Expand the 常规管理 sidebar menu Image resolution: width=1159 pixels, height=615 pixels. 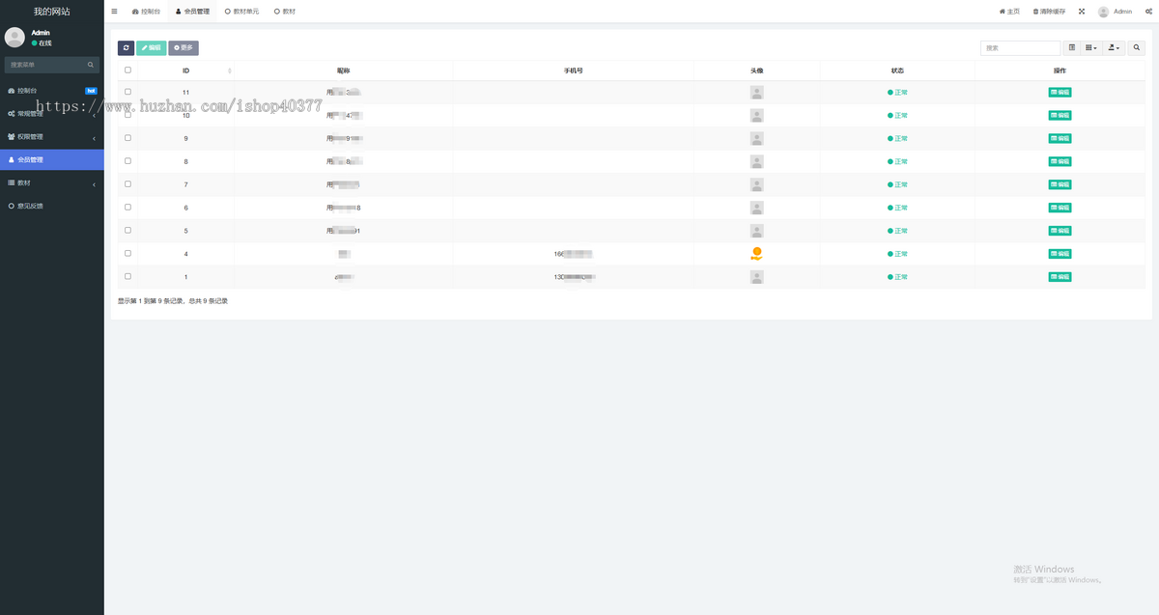[x=52, y=114]
